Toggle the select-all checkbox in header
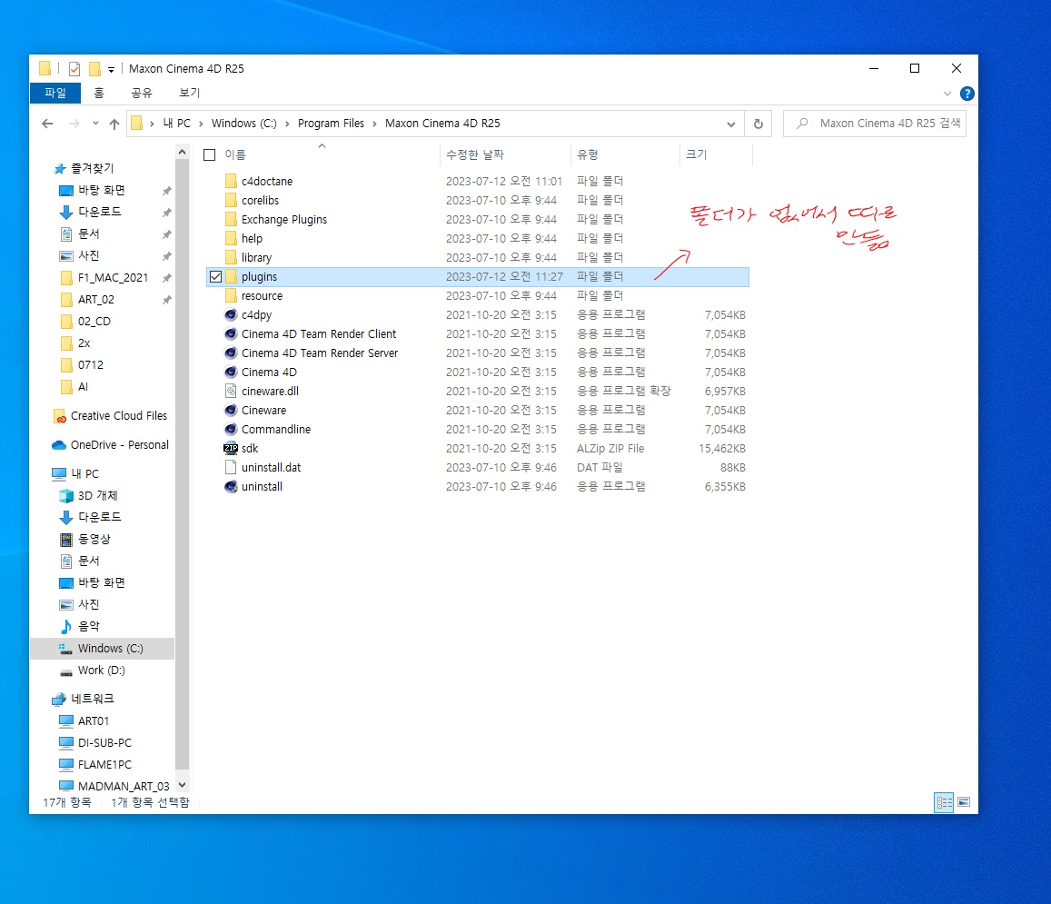Image resolution: width=1051 pixels, height=904 pixels. (209, 155)
